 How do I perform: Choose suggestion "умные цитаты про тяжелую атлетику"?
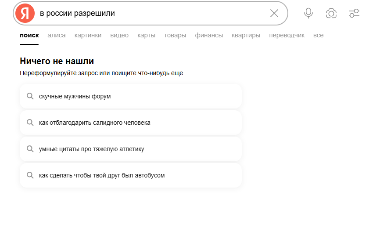[92, 149]
